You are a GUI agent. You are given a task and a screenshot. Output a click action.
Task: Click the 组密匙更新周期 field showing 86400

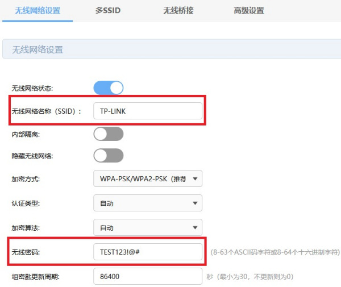[148, 276]
